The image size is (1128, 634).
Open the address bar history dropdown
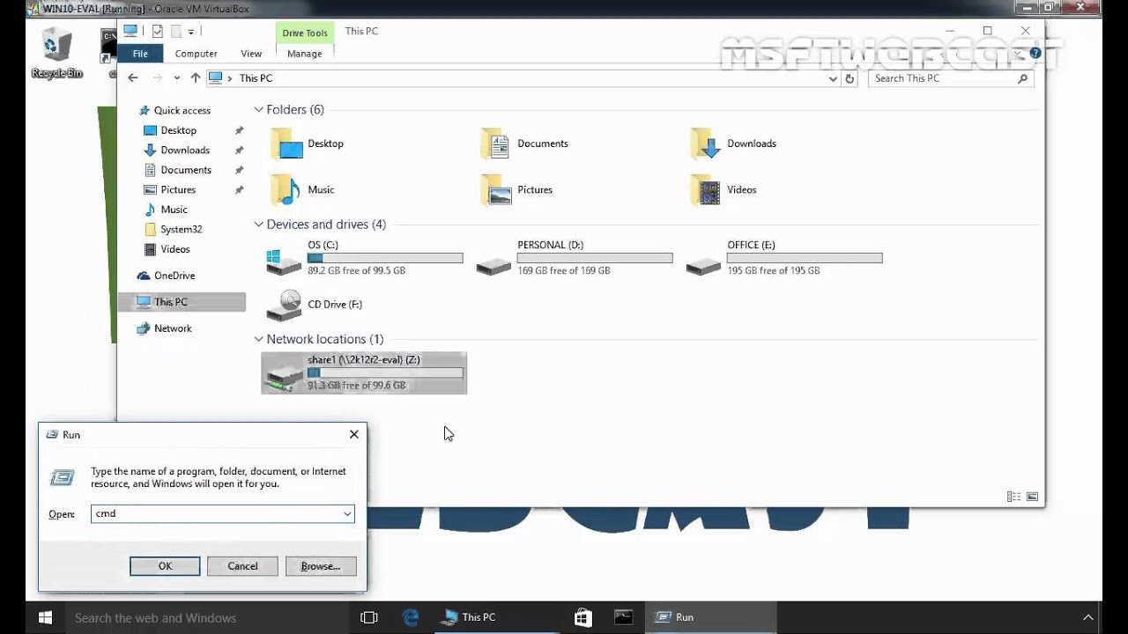click(833, 78)
